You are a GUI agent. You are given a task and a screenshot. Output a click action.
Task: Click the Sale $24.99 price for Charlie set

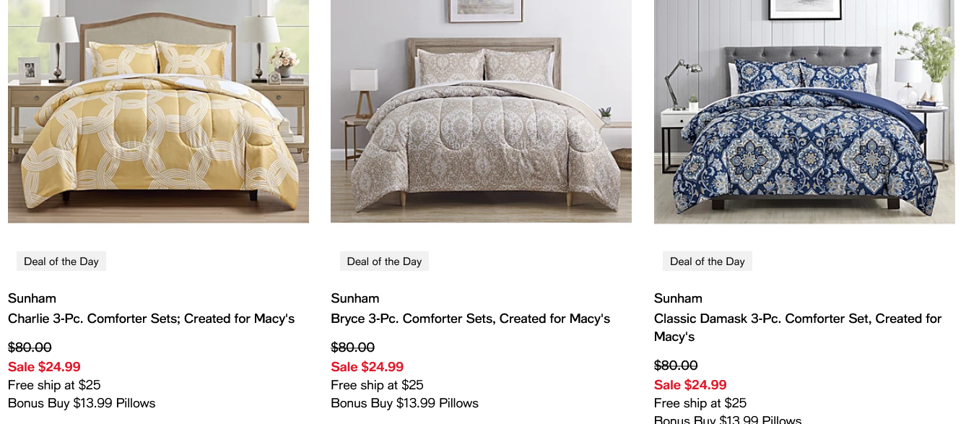pos(44,367)
